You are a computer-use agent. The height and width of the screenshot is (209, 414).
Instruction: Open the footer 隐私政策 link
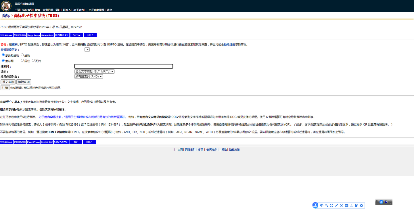(234, 150)
